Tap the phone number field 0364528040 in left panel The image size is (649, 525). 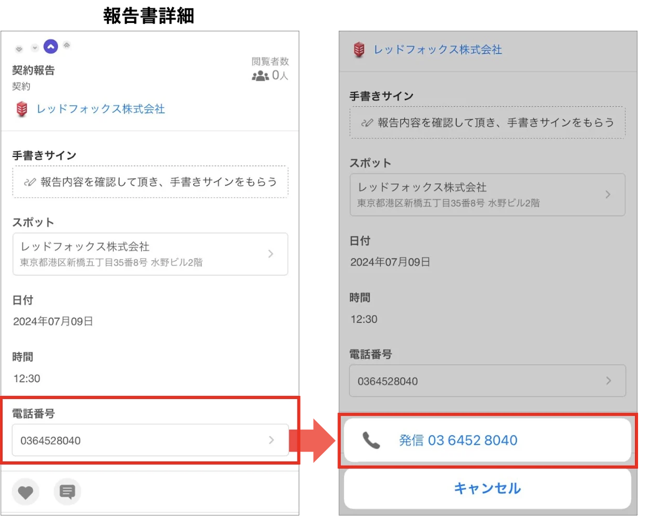coord(150,440)
